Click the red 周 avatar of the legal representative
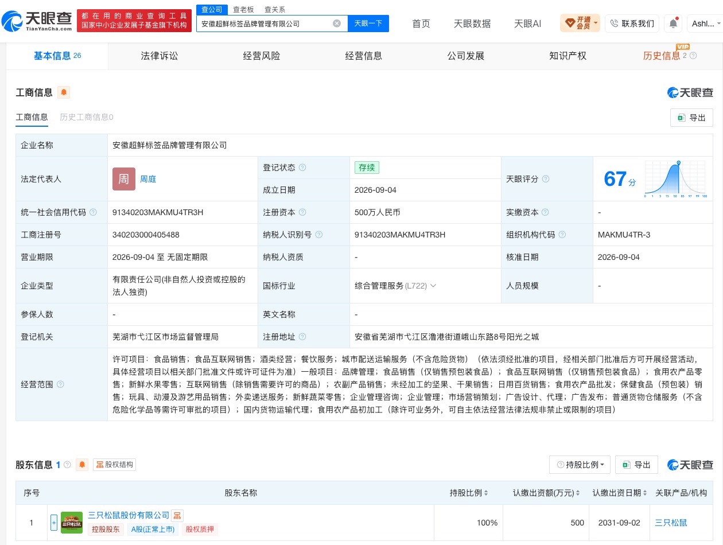Image resolution: width=723 pixels, height=545 pixels. tap(124, 179)
